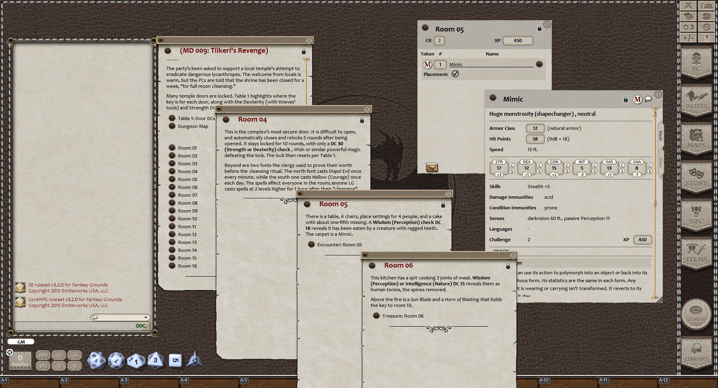Open the Calendar with the numbered book icon
718x388 pixels.
(x=688, y=17)
